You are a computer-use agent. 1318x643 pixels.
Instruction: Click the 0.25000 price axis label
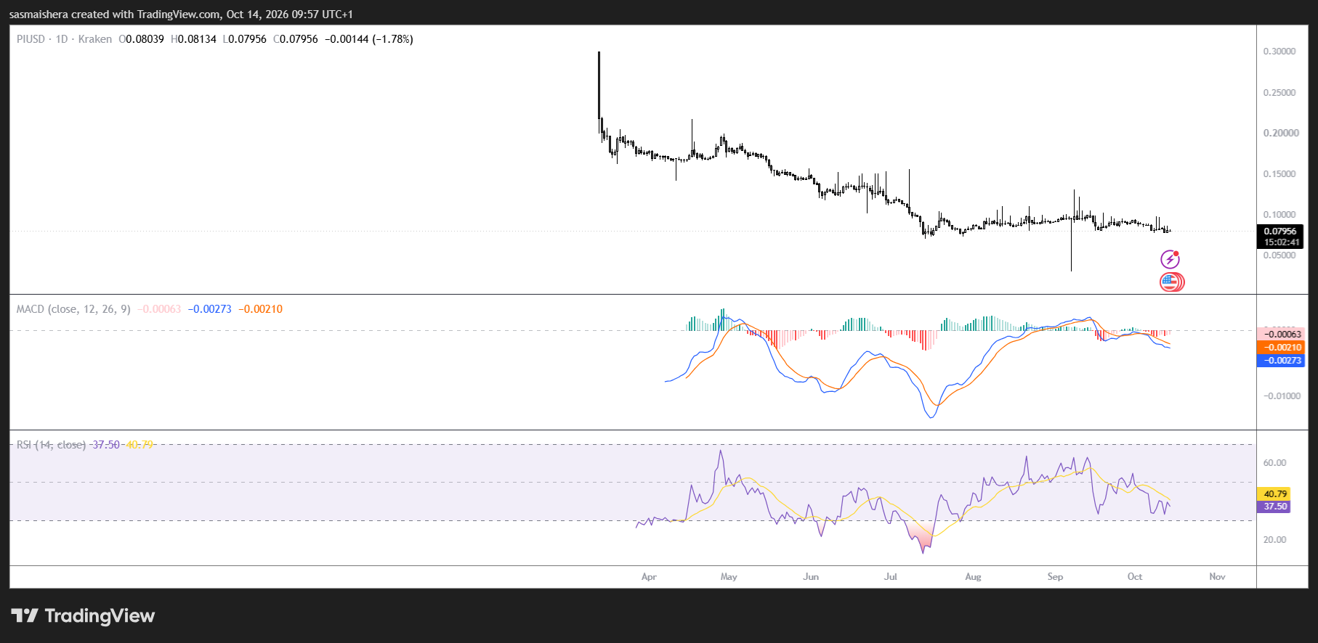tap(1279, 93)
